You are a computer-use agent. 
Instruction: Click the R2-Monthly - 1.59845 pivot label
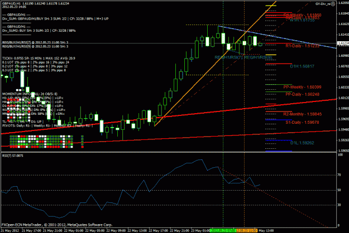(x=303, y=114)
